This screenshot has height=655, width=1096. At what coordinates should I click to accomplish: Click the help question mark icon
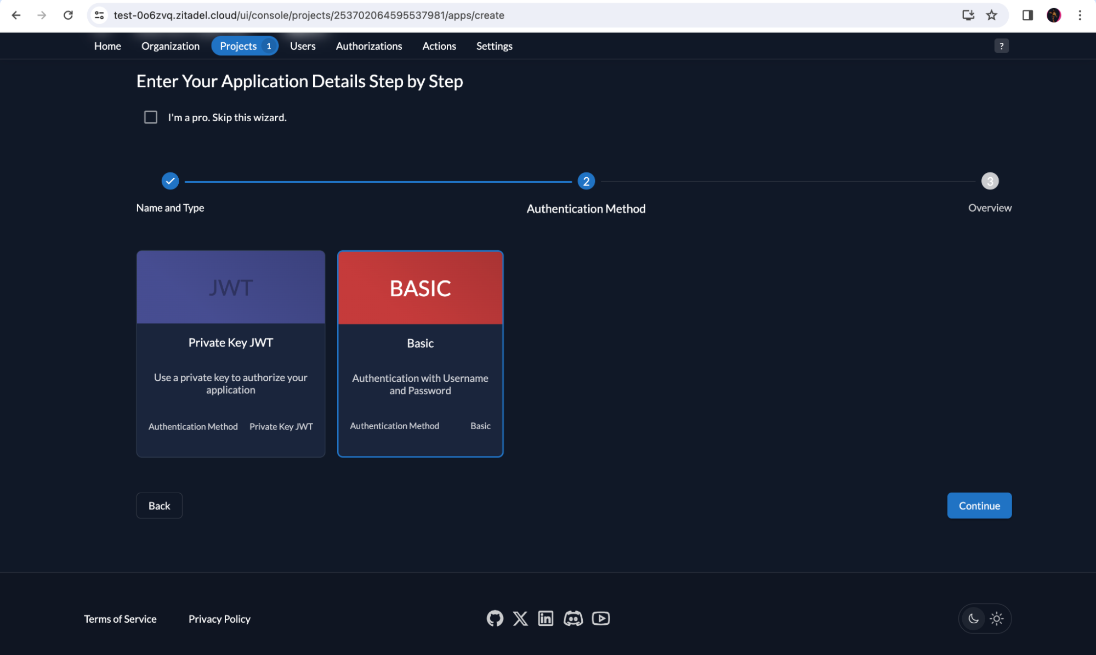point(1001,46)
